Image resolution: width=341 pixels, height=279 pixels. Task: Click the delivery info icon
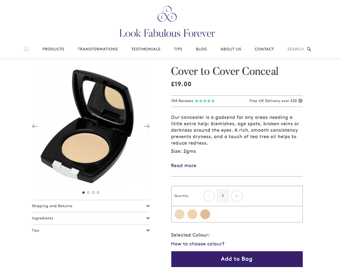(x=300, y=101)
